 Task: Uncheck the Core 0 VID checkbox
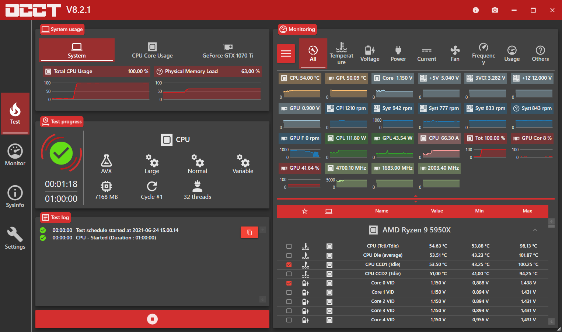[289, 283]
